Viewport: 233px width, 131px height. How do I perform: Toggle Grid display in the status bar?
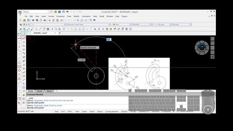pos(63,111)
